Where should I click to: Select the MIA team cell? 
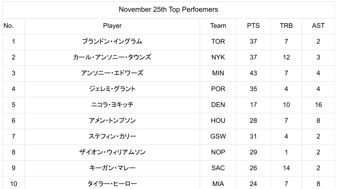218,183
